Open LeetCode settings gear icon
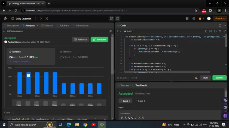Image resolution: width=229 pixels, height=128 pixels. pos(194,19)
